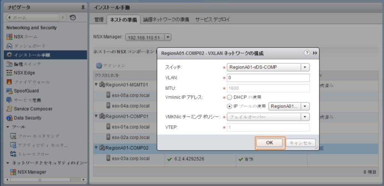Open NSX Edge in the navigator
The width and height of the screenshot is (384, 186).
(x=21, y=73)
